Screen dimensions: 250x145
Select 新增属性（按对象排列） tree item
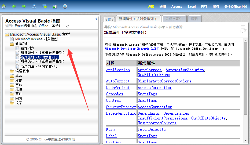coord(40,57)
